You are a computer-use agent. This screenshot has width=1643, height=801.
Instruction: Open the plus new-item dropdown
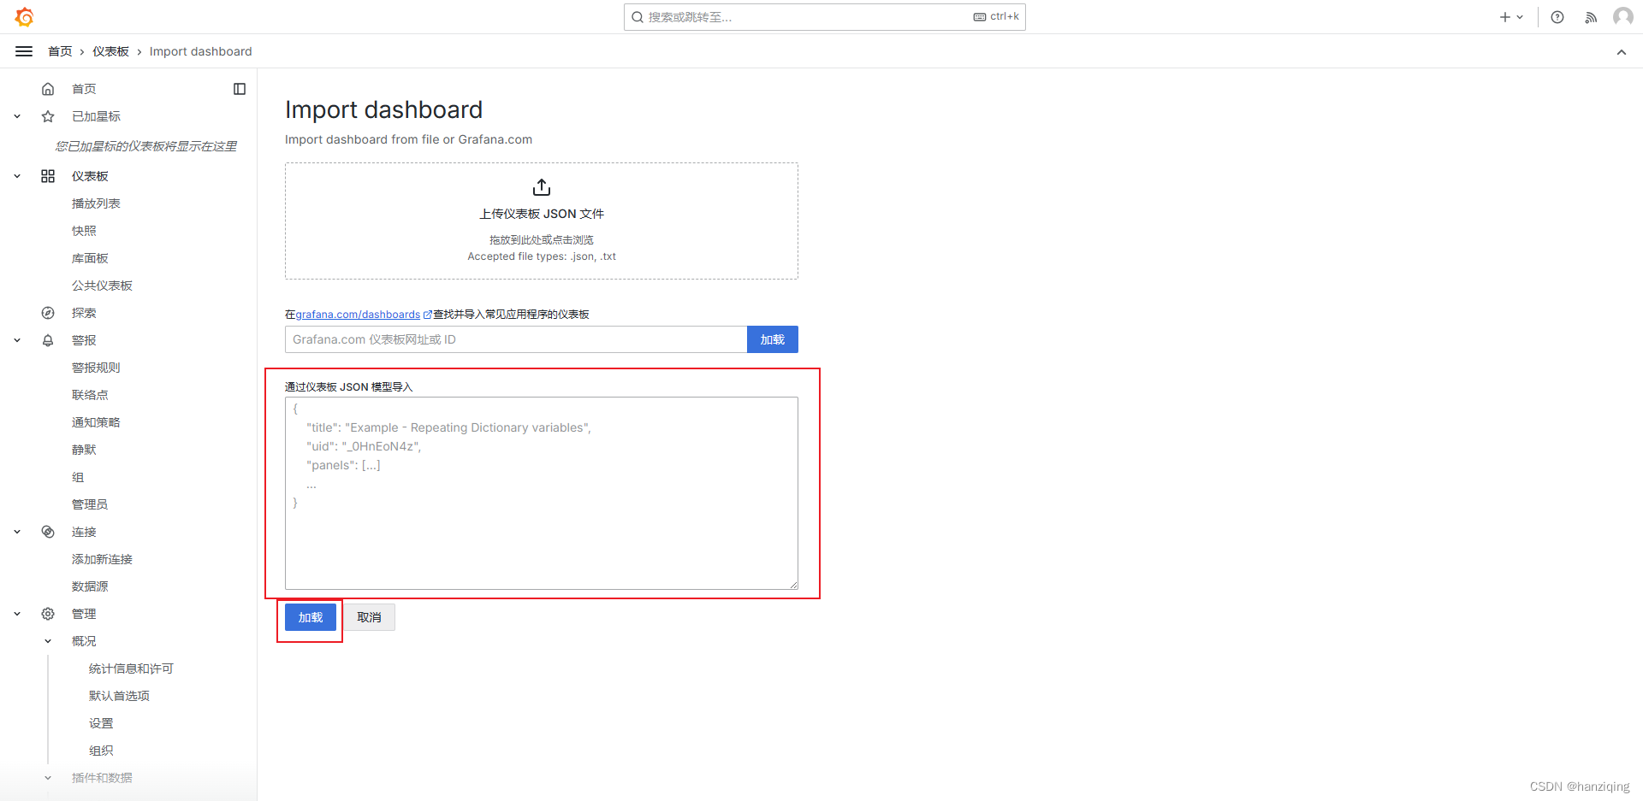pos(1511,17)
